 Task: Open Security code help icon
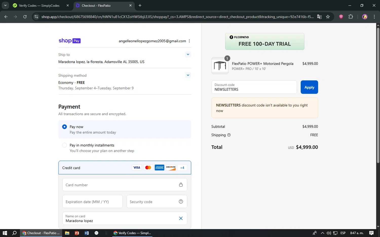(x=181, y=201)
